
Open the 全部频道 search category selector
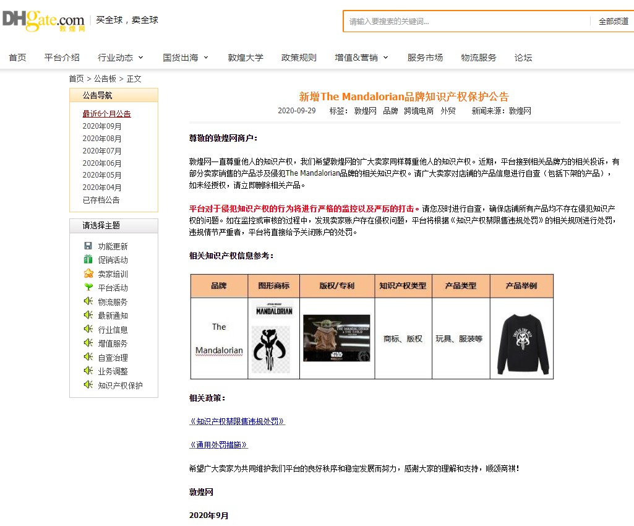pos(614,22)
